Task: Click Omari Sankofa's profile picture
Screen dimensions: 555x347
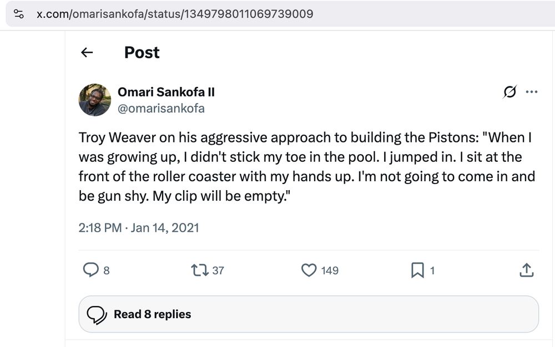Action: tap(94, 100)
